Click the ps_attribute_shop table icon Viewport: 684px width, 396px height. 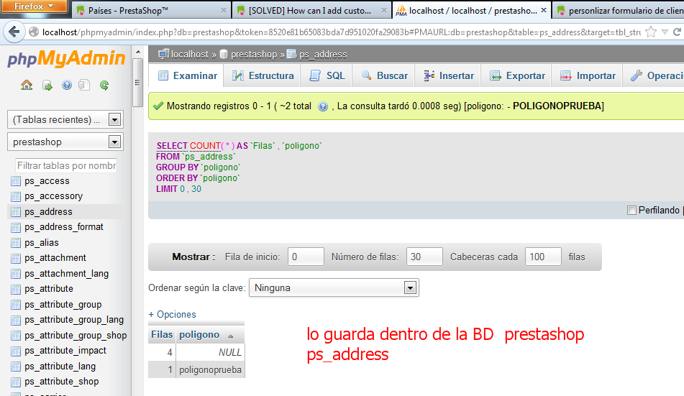coord(16,382)
